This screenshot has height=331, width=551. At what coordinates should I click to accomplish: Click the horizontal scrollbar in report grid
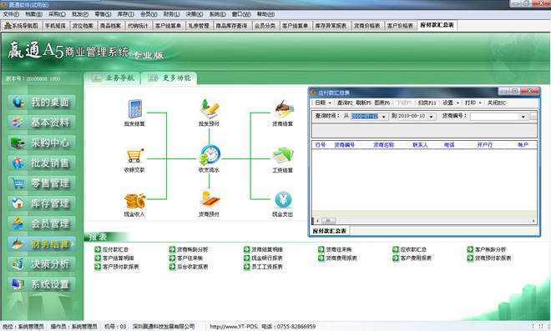(426, 221)
